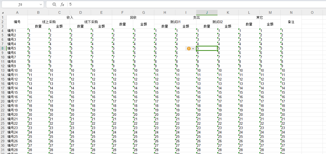
Task: Select the 回收 merged header cell
Action: [x=133, y=17]
